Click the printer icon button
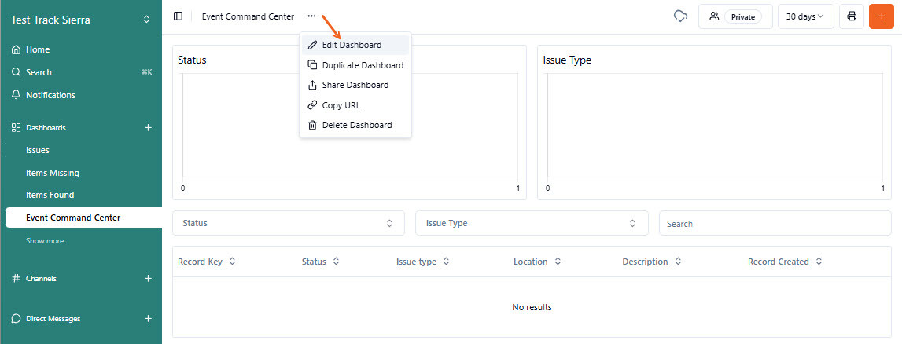Image resolution: width=902 pixels, height=344 pixels. click(852, 16)
